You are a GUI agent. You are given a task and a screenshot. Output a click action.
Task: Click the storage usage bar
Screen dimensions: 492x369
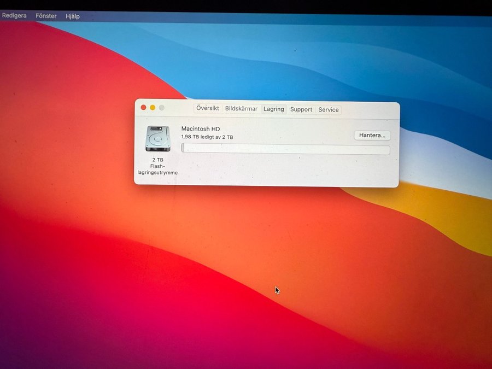285,149
